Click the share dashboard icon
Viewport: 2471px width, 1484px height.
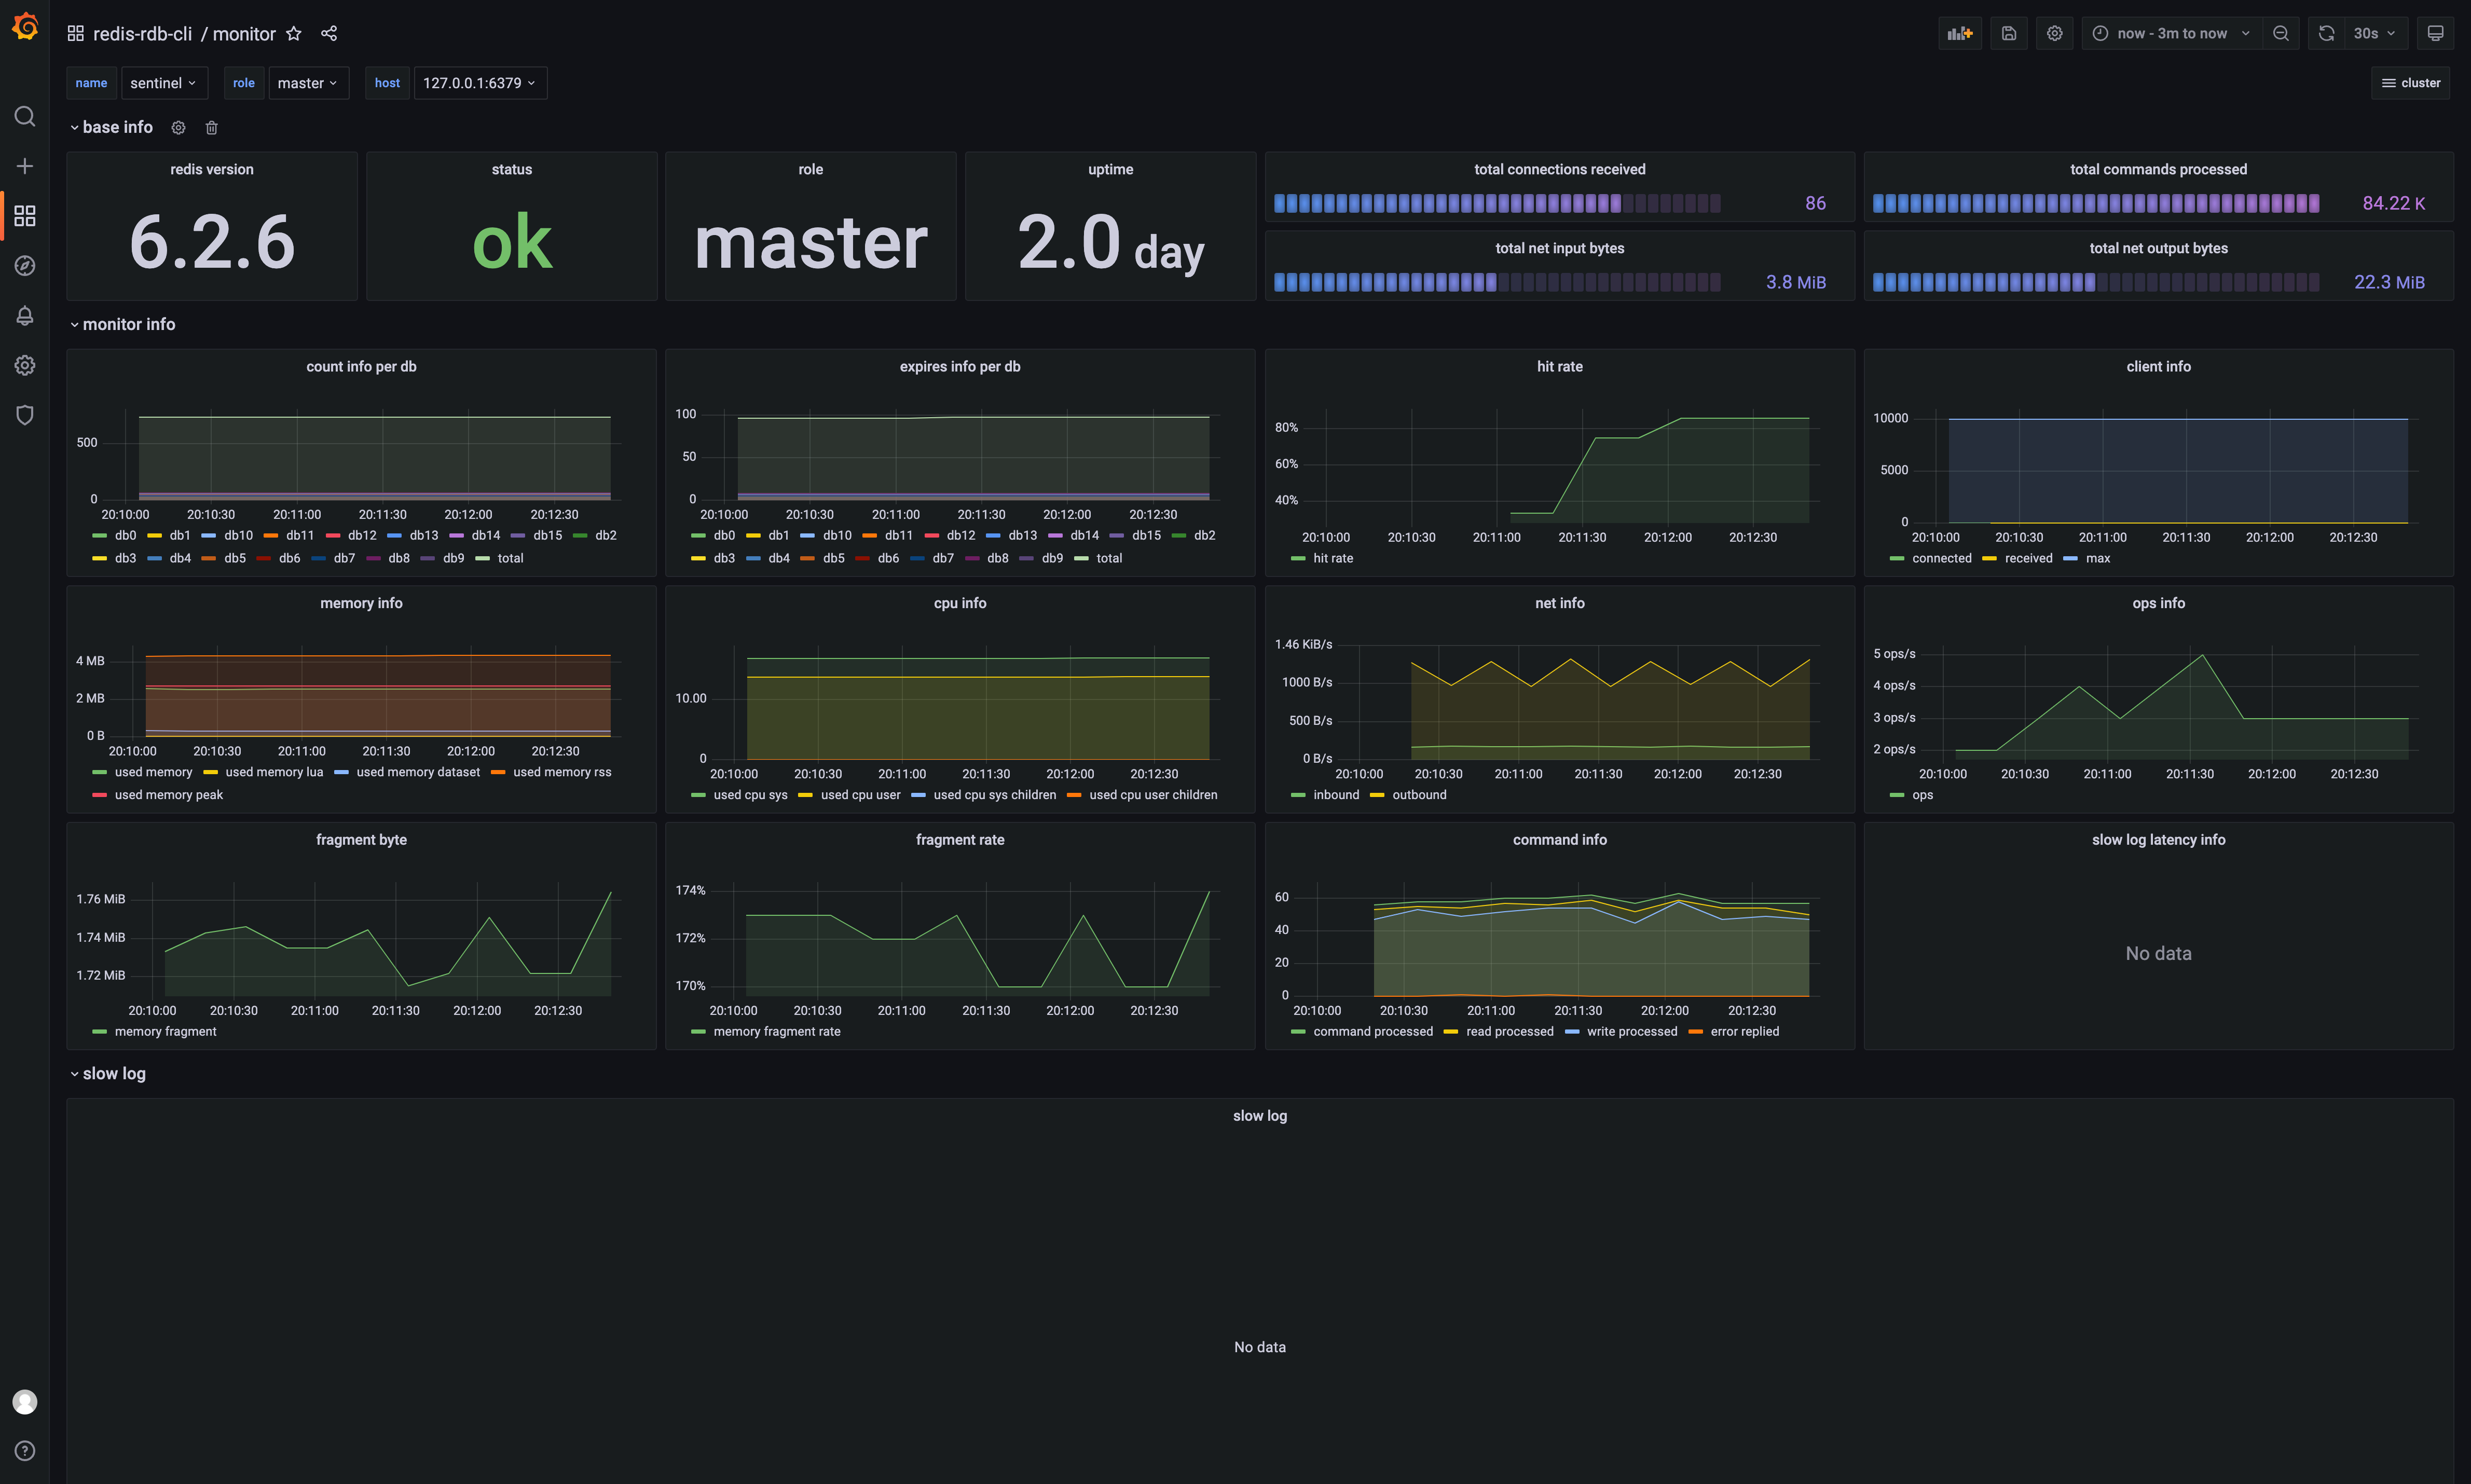point(329,33)
